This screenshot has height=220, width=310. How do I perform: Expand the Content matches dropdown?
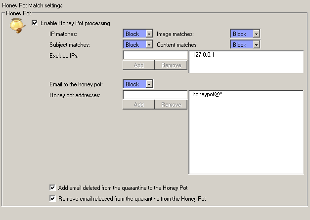click(x=256, y=45)
